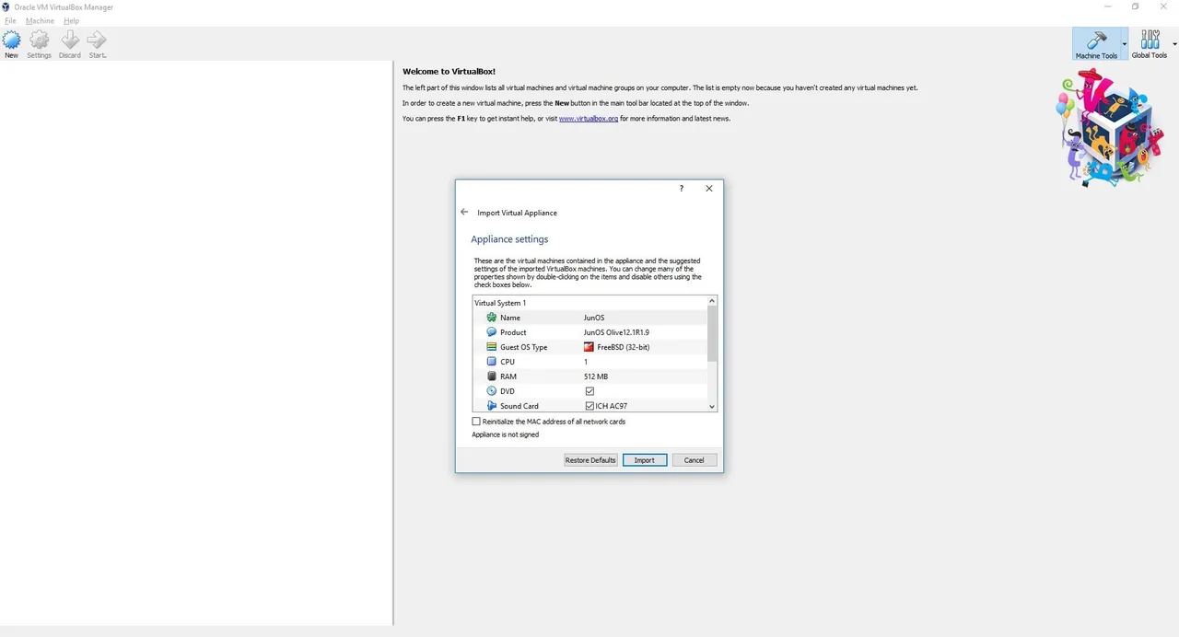This screenshot has width=1179, height=637.
Task: Select the CPU value 1
Action: (x=586, y=362)
